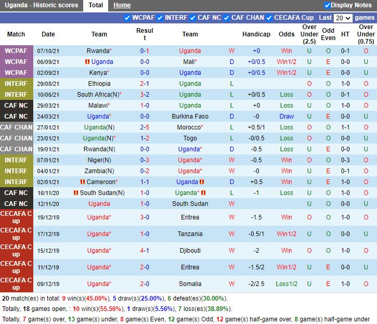The image size is (377, 324).
Task: Open the Burkina Faso team link
Action: [190, 116]
